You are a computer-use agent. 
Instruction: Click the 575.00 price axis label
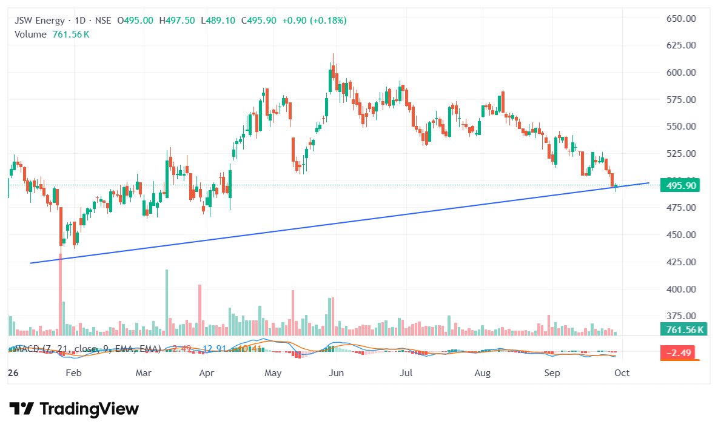(x=681, y=100)
